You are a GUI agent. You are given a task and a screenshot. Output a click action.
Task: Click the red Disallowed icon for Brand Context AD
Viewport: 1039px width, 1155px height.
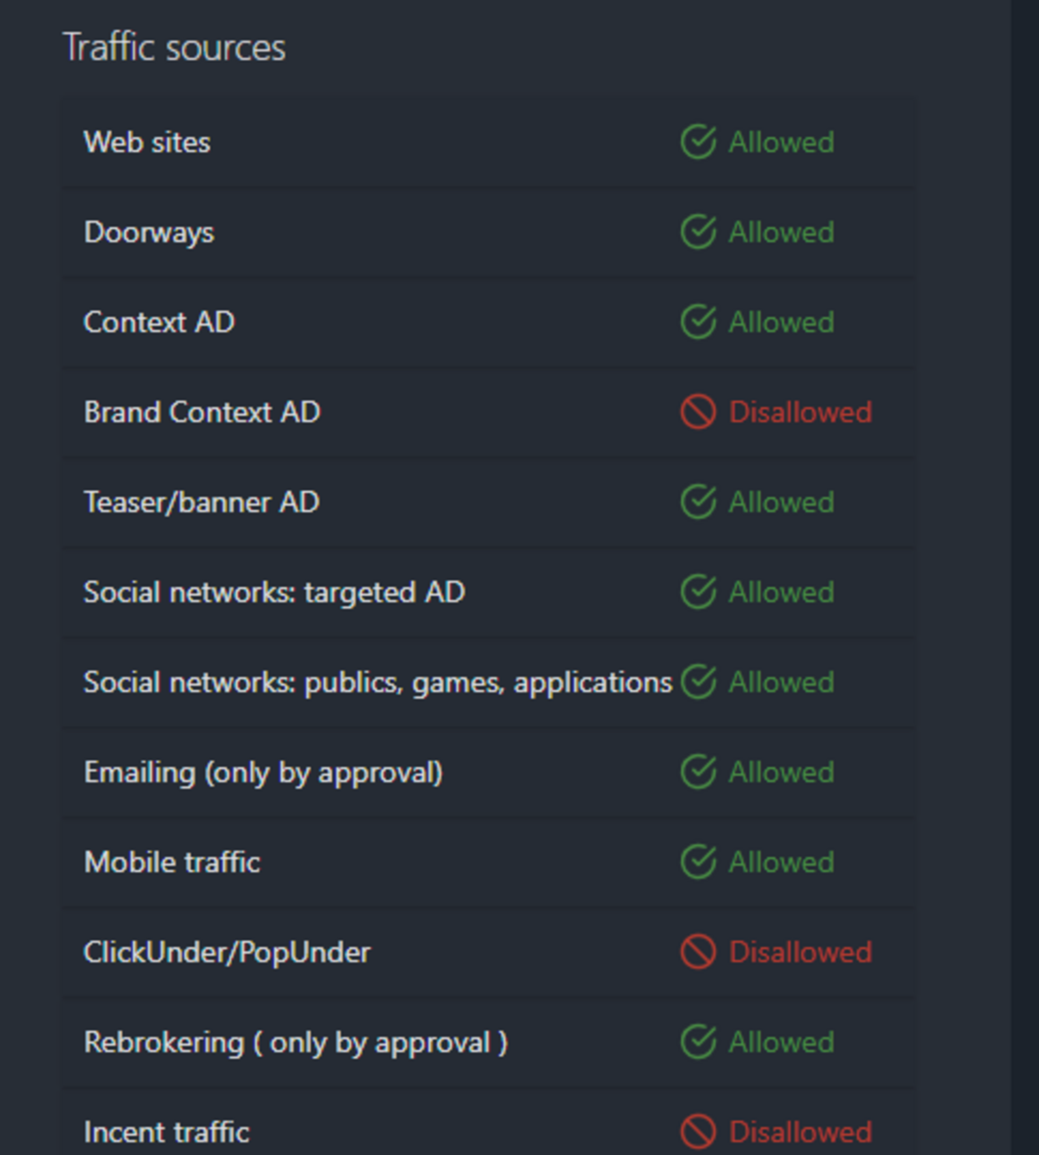click(698, 412)
